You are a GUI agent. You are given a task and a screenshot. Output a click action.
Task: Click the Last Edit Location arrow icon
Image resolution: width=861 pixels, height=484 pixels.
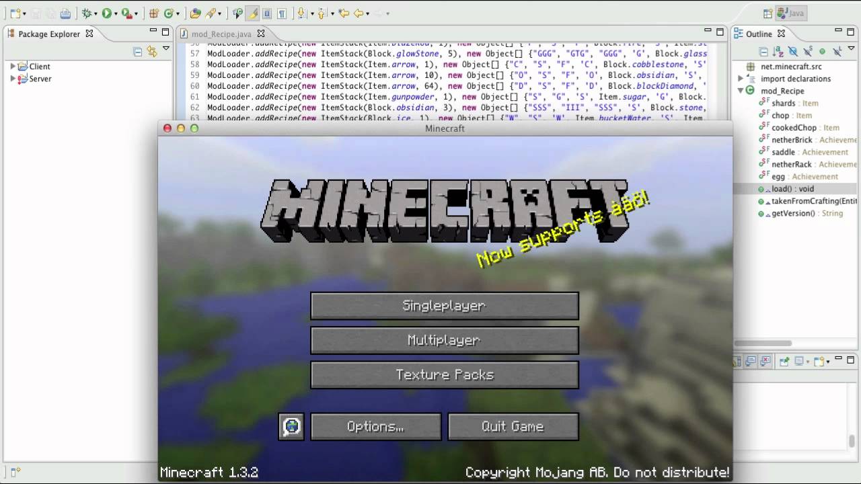[344, 13]
